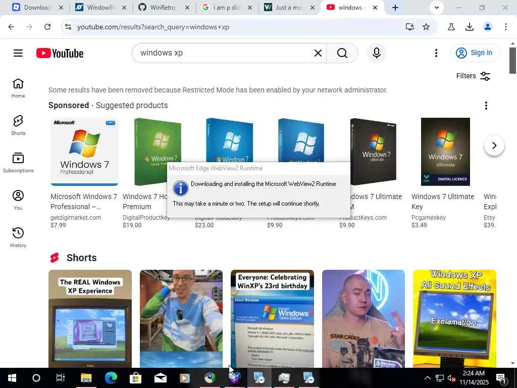Open Mail app from taskbar

tap(160, 378)
